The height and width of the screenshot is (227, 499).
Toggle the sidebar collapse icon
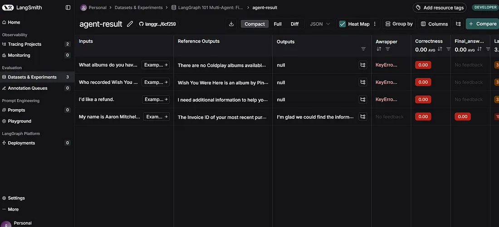tap(68, 8)
